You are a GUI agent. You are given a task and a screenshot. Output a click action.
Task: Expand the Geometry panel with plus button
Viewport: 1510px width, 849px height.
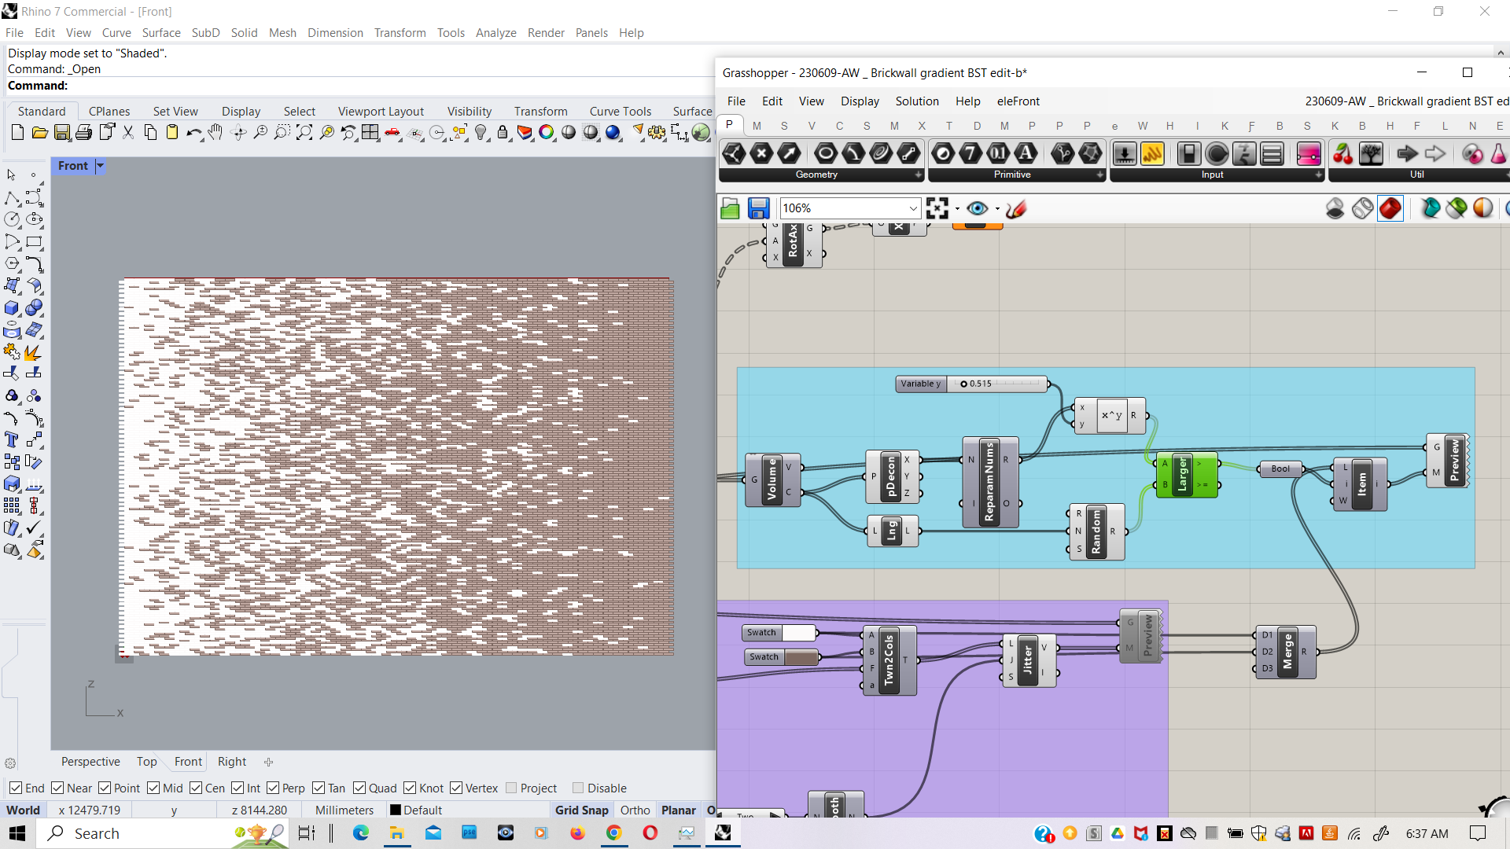pyautogui.click(x=918, y=175)
